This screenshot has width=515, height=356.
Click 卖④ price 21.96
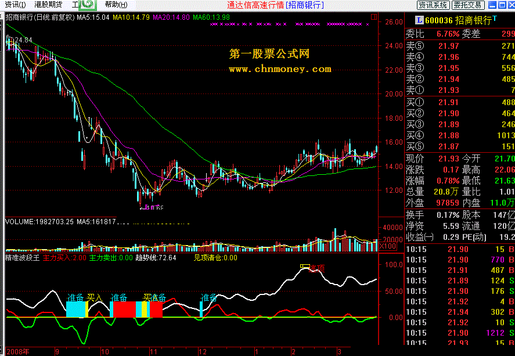(x=448, y=57)
